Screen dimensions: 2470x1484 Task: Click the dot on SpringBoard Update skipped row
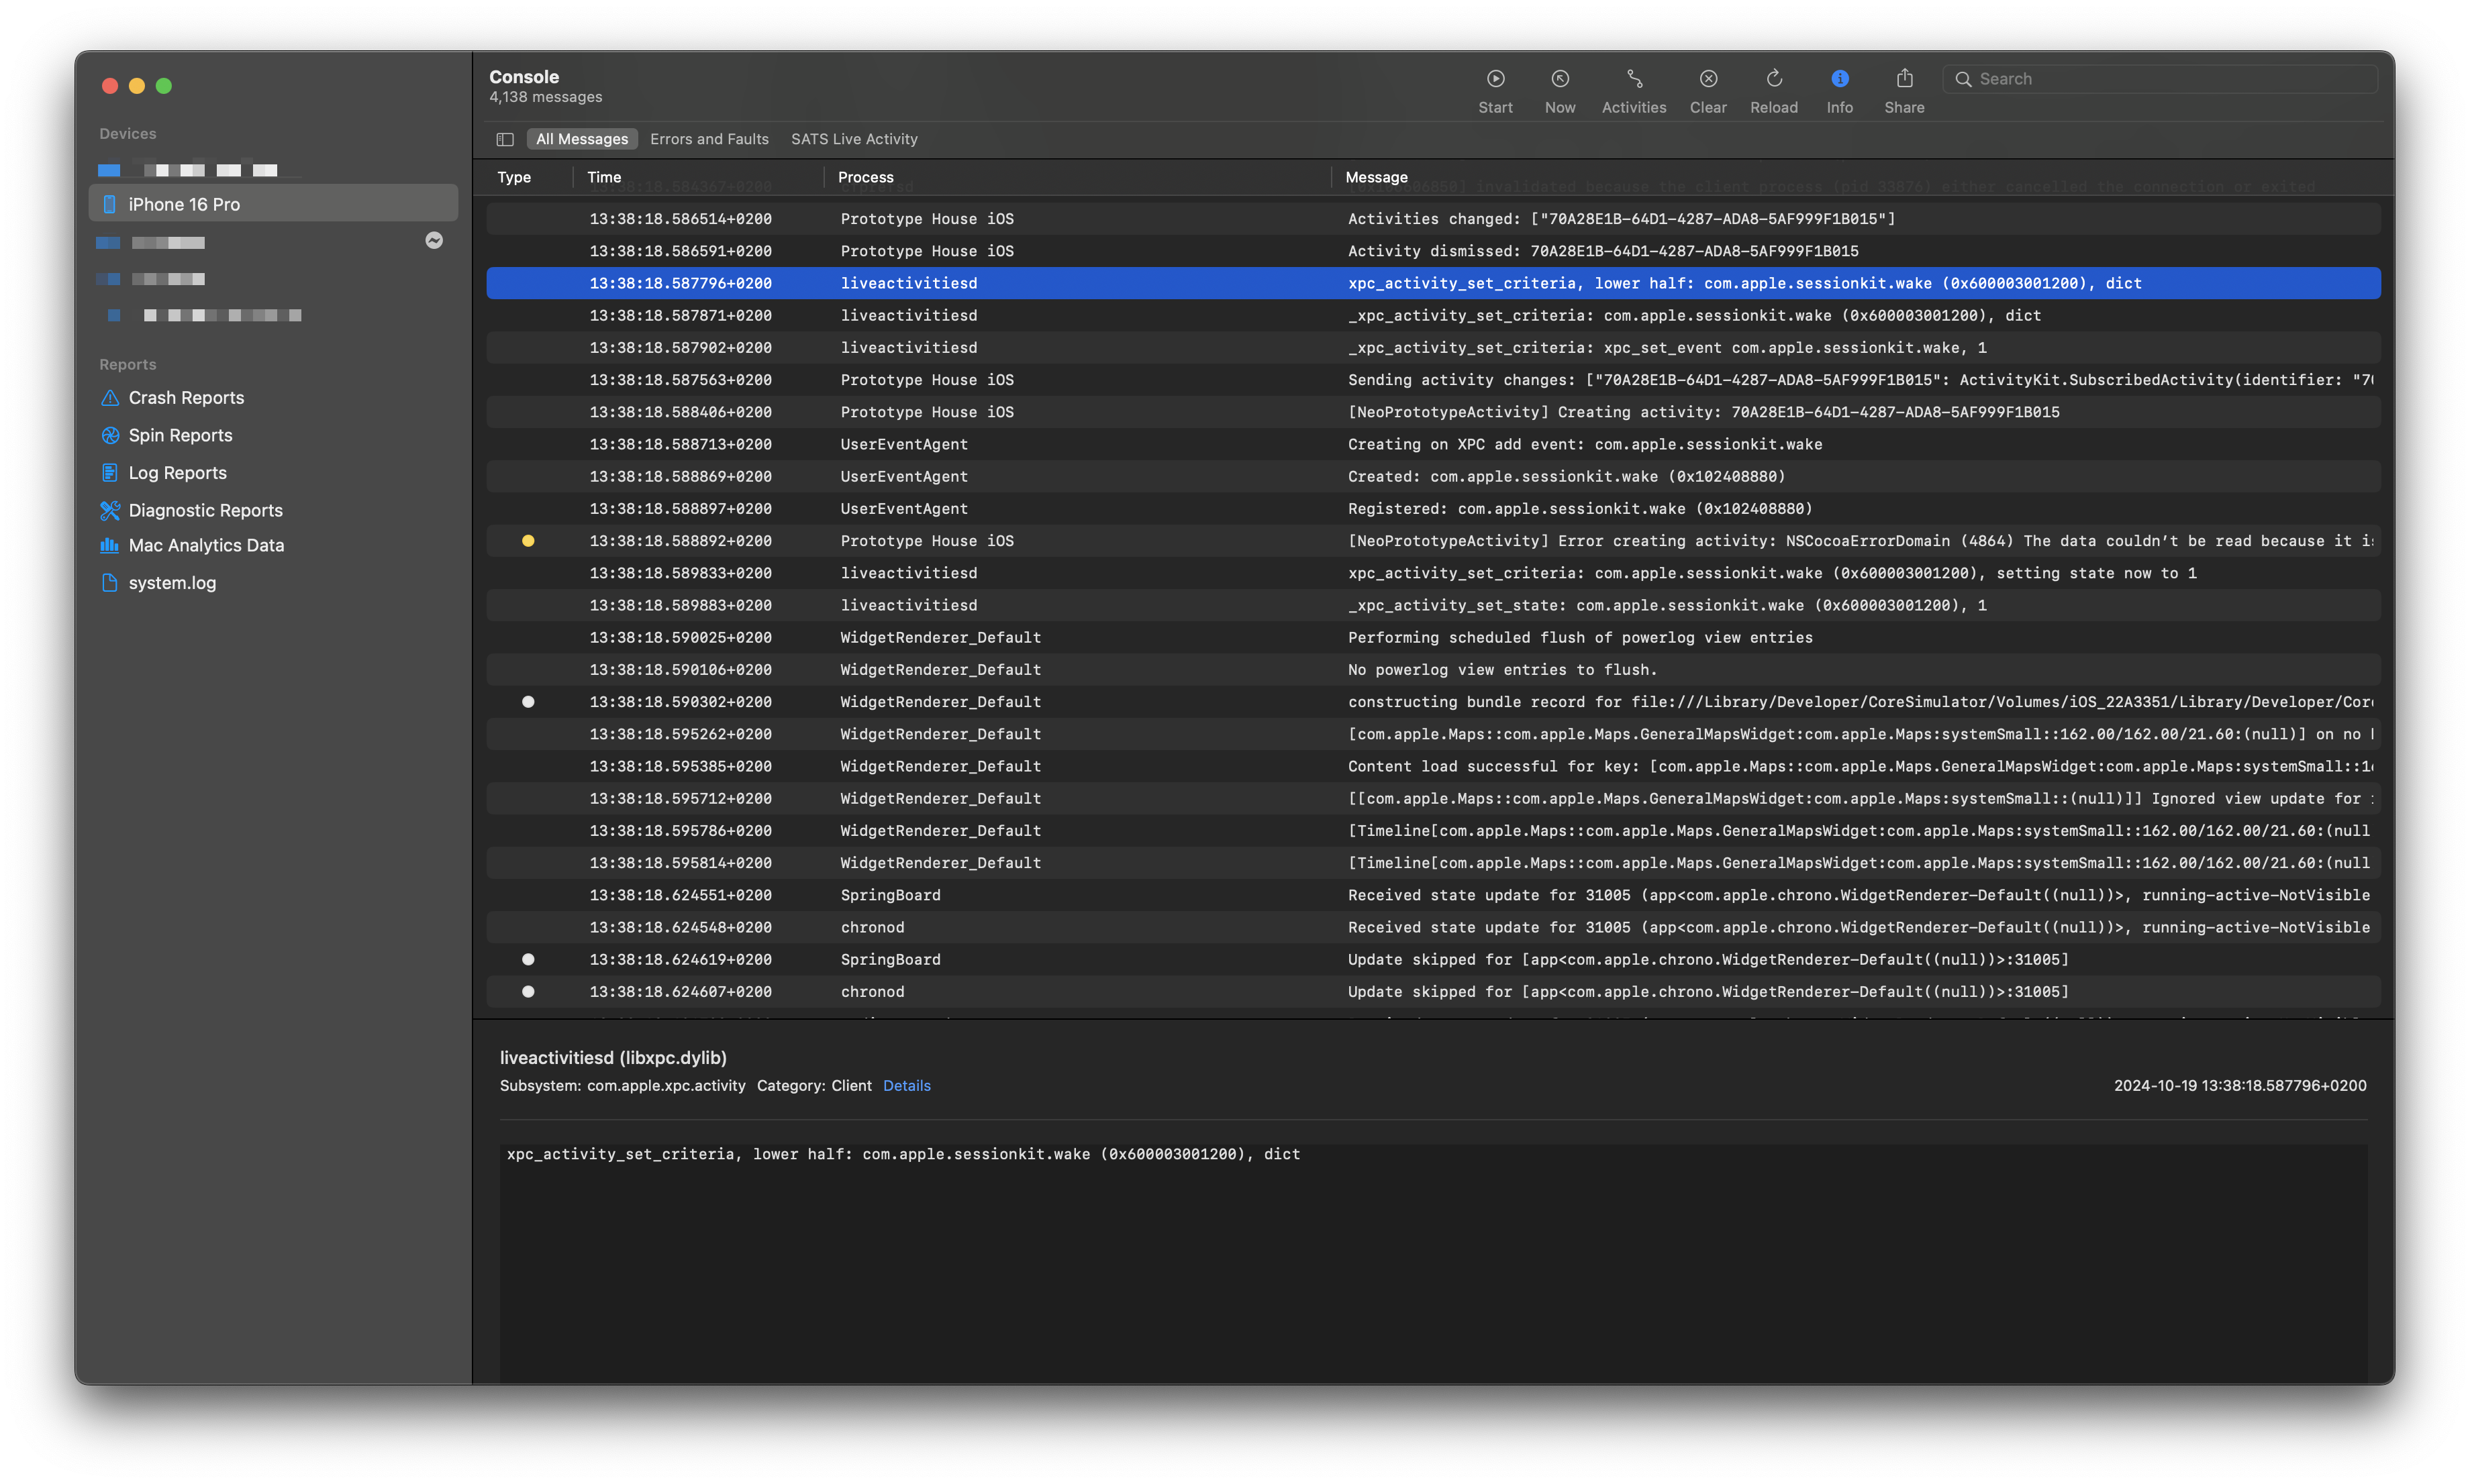[528, 959]
